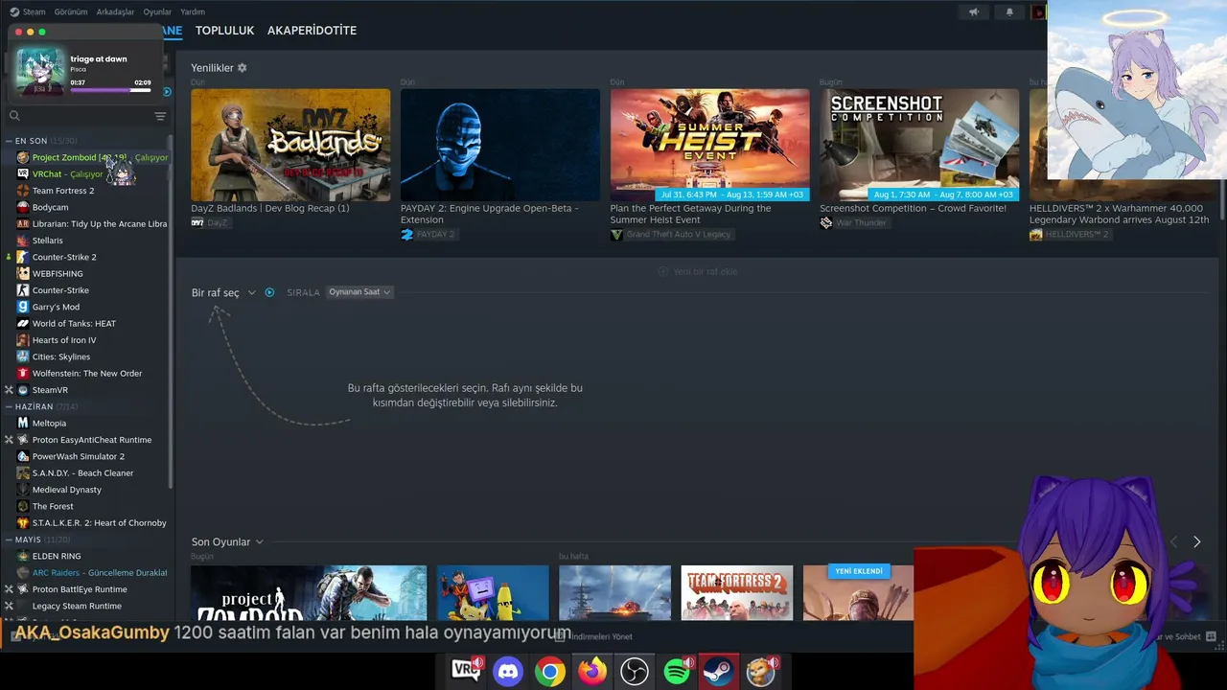Click the Team Fortress 2 game icon
Screen dimensions: 1227x690
pyautogui.click(x=23, y=191)
